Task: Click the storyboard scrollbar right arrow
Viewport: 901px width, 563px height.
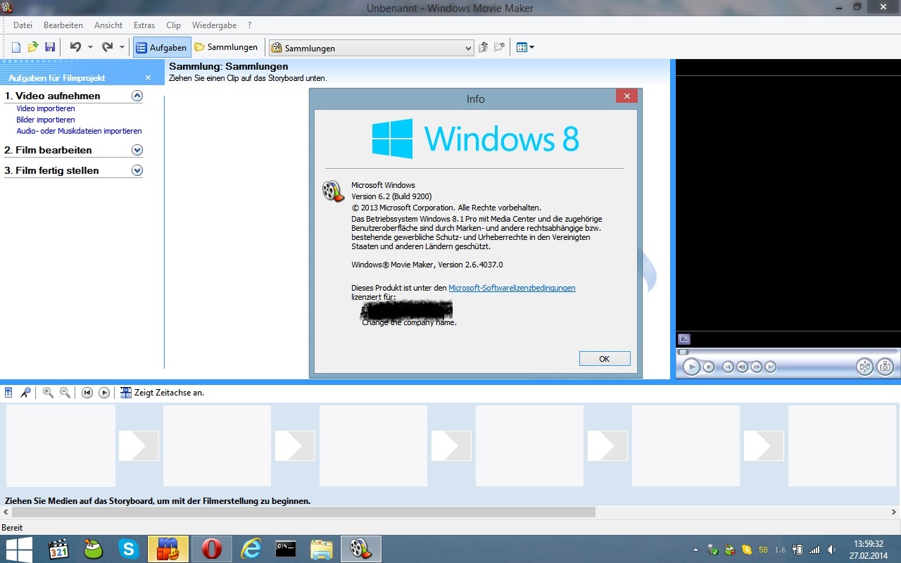Action: [895, 512]
